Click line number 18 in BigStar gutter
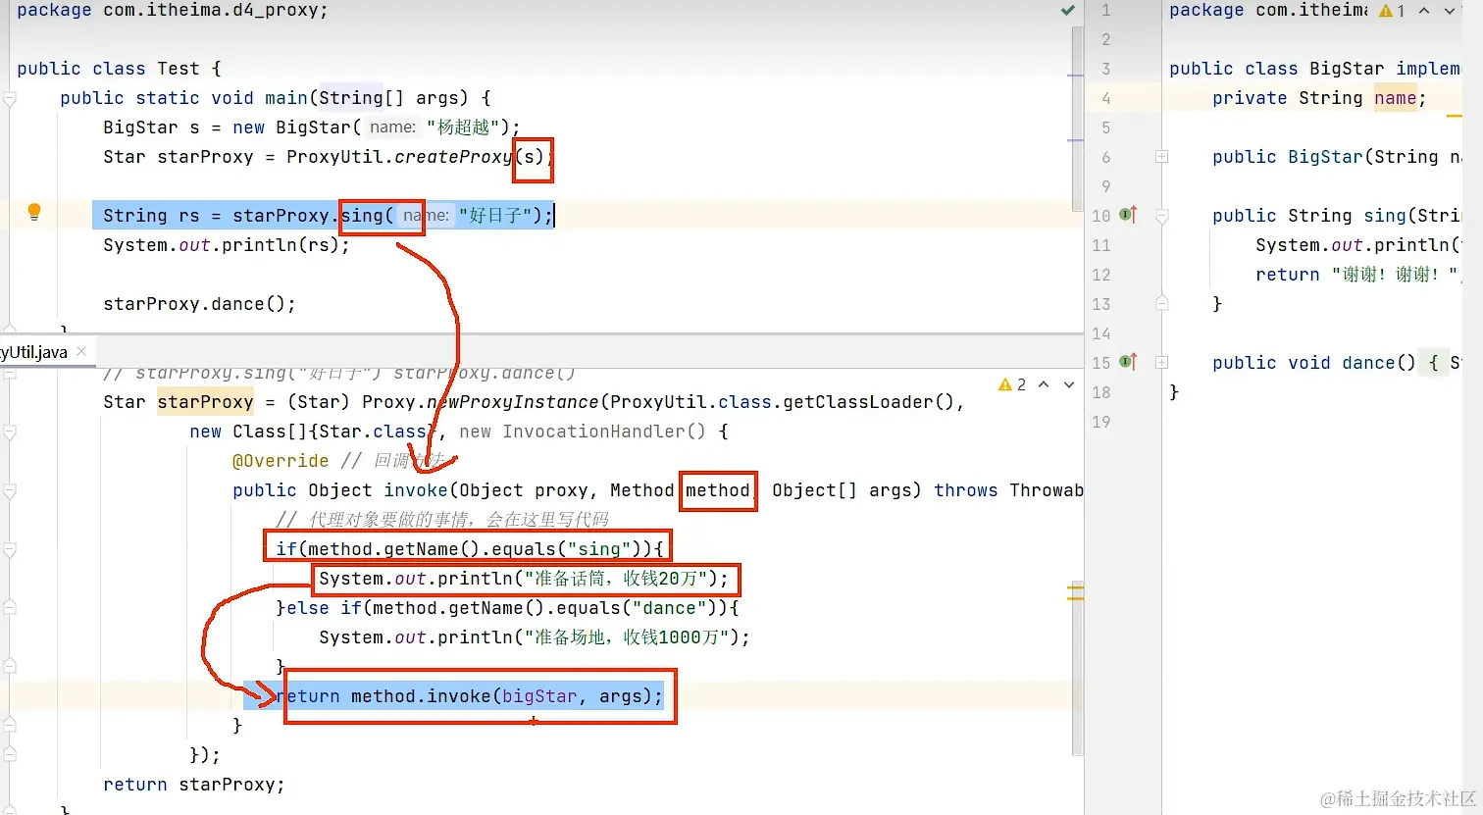 tap(1101, 392)
